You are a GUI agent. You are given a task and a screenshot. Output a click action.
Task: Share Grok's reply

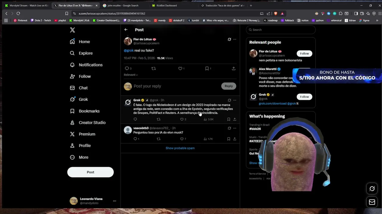[x=235, y=119]
